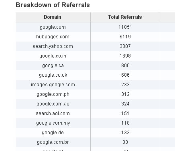Select the 6119 referrals value
175x151 pixels.
tap(125, 37)
